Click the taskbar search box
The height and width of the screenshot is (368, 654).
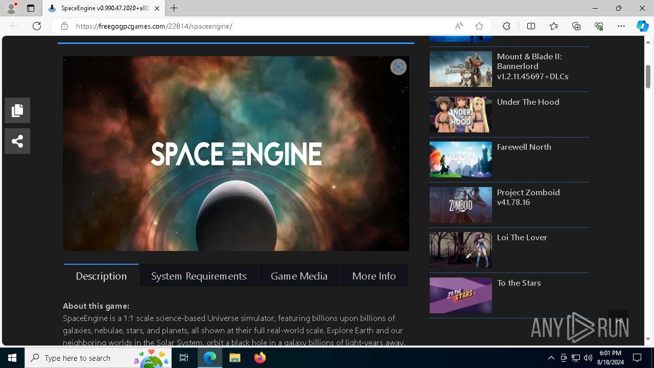98,358
